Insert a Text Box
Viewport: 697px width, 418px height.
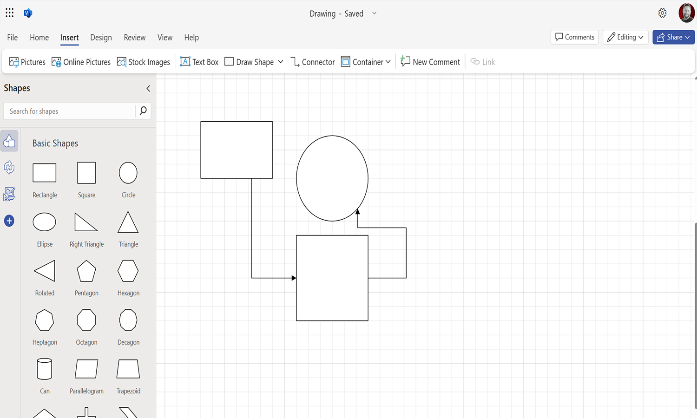(x=199, y=61)
